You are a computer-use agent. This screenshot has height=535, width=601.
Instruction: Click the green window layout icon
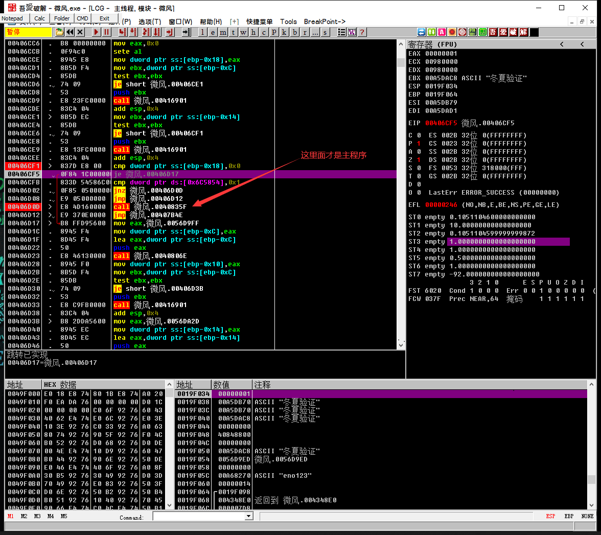coord(483,32)
